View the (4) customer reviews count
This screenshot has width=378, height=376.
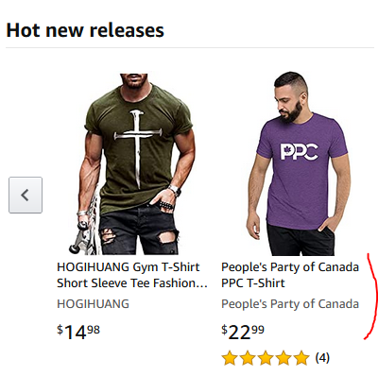pyautogui.click(x=322, y=358)
